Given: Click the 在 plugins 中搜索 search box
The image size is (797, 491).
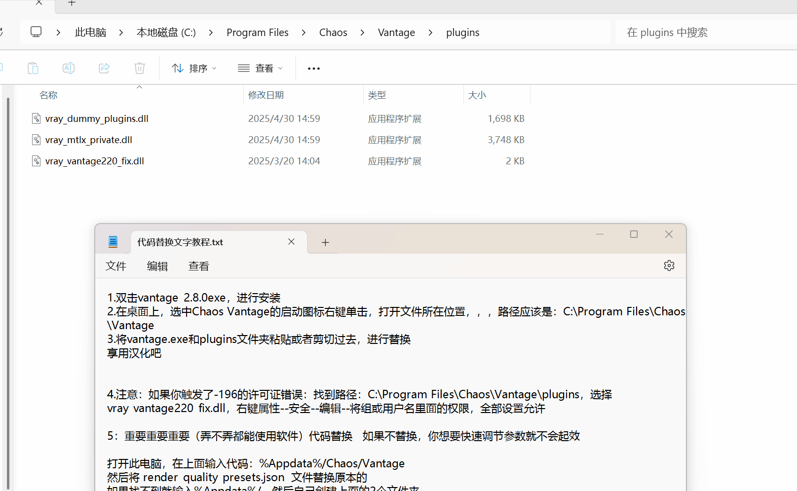Looking at the screenshot, I should [706, 33].
